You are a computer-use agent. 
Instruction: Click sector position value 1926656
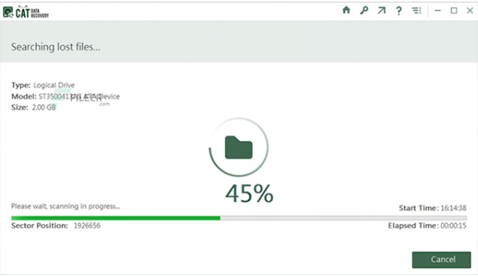click(87, 226)
